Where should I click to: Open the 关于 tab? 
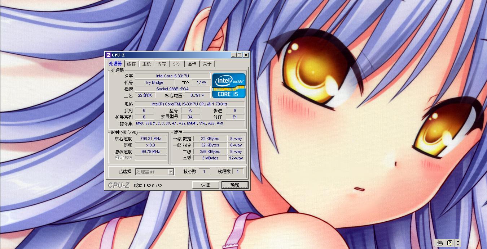[x=207, y=64]
